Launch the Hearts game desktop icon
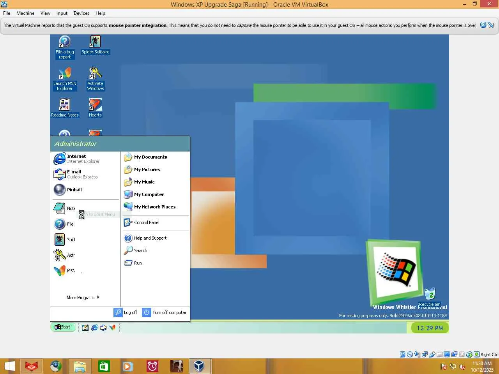The height and width of the screenshot is (374, 499). coord(95,108)
